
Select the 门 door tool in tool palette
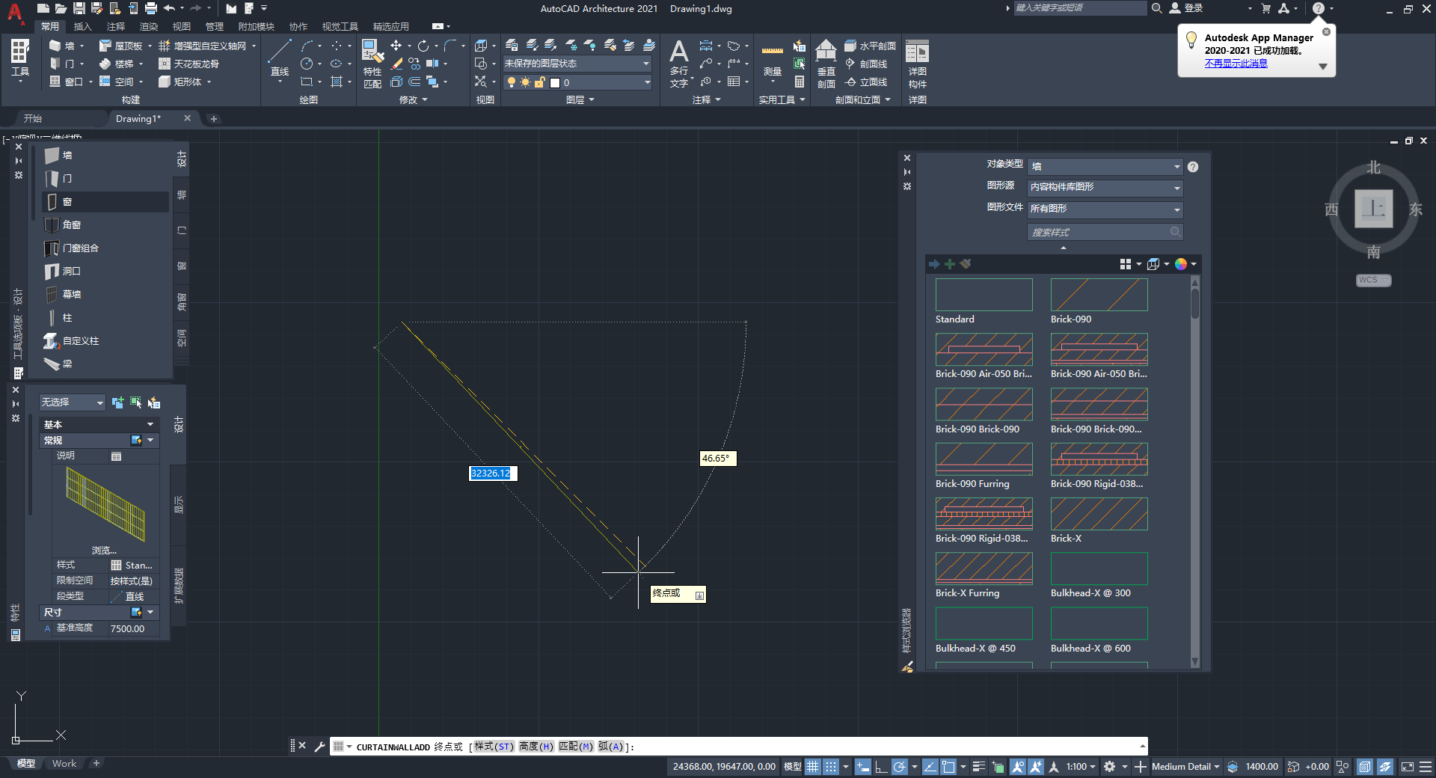click(105, 178)
